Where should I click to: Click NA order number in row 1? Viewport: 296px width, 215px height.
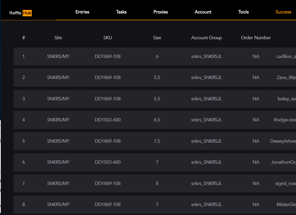(256, 56)
